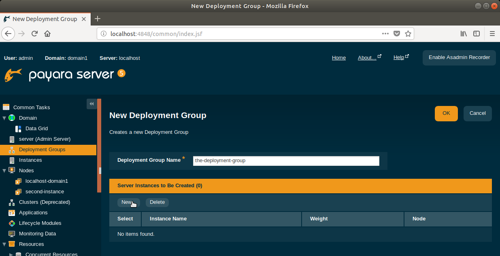Open Lifecycle Modules in the tree
The height and width of the screenshot is (256, 500).
tap(40, 223)
